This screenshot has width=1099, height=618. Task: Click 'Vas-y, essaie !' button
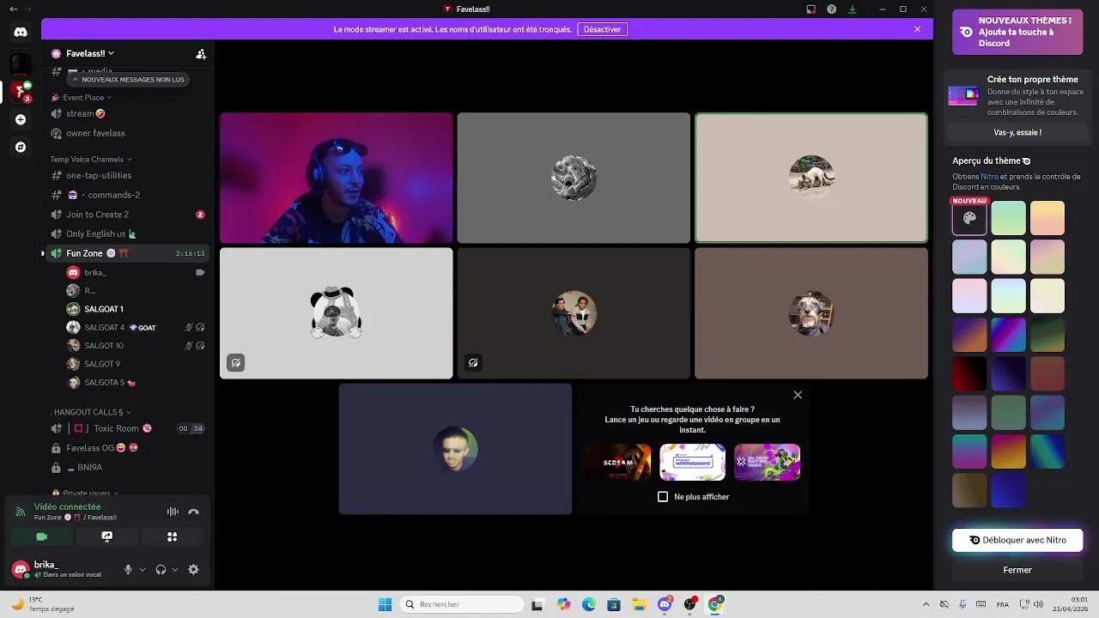point(1017,132)
